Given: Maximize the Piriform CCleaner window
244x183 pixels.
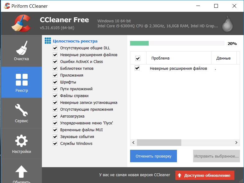Looking at the screenshot, I should pyautogui.click(x=216, y=6).
